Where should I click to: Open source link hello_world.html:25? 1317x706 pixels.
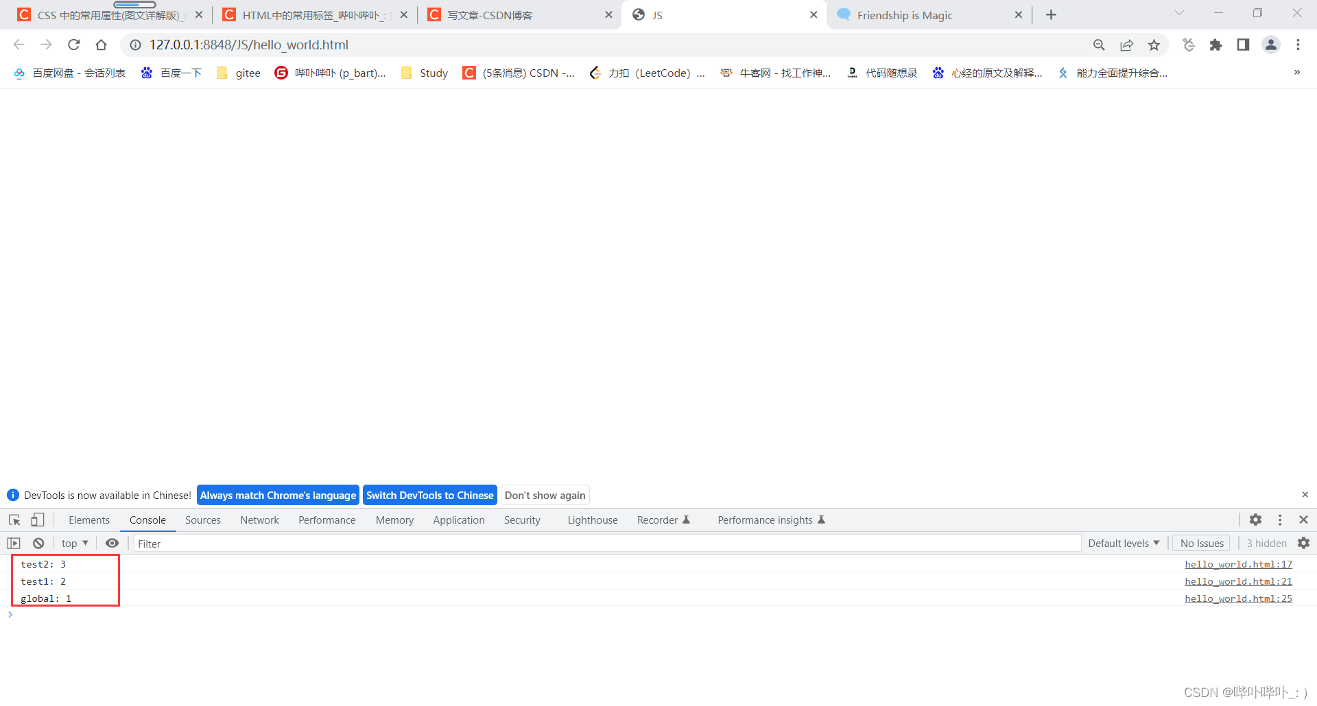click(x=1238, y=598)
